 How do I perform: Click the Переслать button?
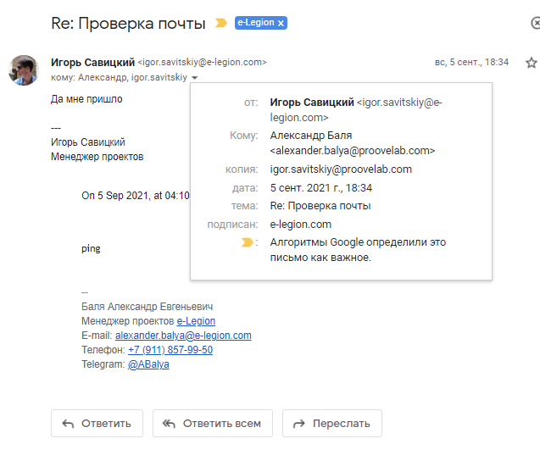[x=331, y=423]
